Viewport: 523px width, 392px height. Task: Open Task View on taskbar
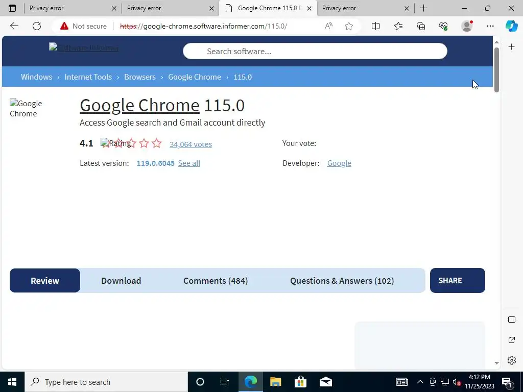(x=225, y=382)
